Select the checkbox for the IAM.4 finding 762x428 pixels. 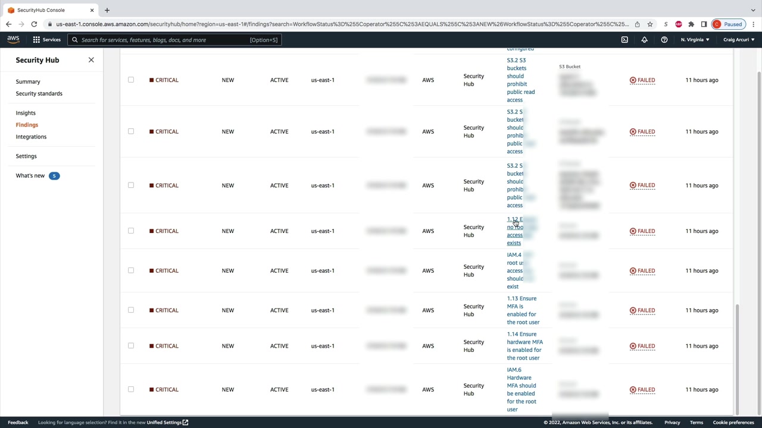(x=131, y=270)
